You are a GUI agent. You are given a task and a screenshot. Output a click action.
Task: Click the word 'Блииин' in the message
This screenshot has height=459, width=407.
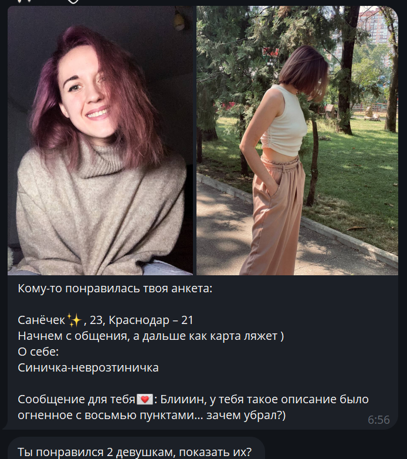pyautogui.click(x=181, y=399)
